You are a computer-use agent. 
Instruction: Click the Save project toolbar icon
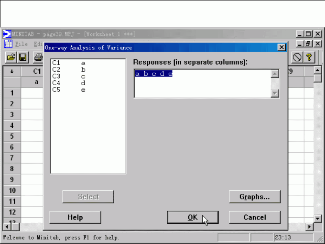click(x=23, y=57)
